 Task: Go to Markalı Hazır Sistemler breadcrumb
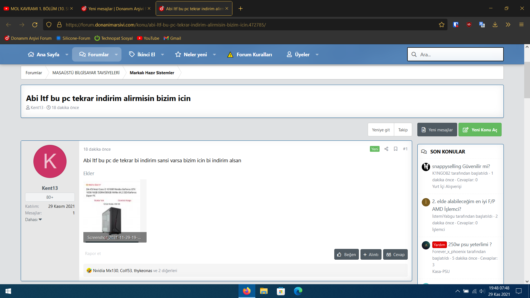152,73
